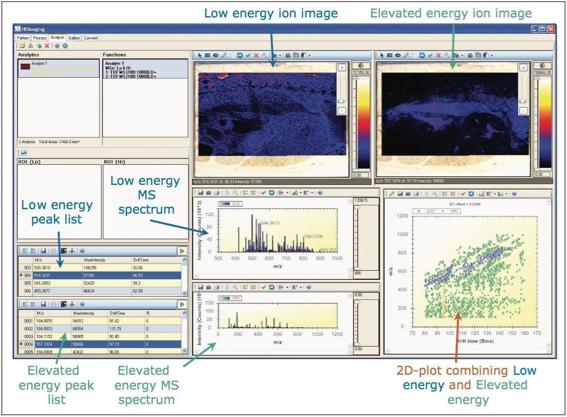The image size is (567, 417).
Task: Click the save disk icon above the Lo spectrum
Action: click(x=201, y=193)
